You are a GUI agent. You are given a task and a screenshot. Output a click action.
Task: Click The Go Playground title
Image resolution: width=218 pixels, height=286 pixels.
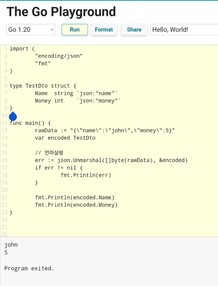point(61,12)
